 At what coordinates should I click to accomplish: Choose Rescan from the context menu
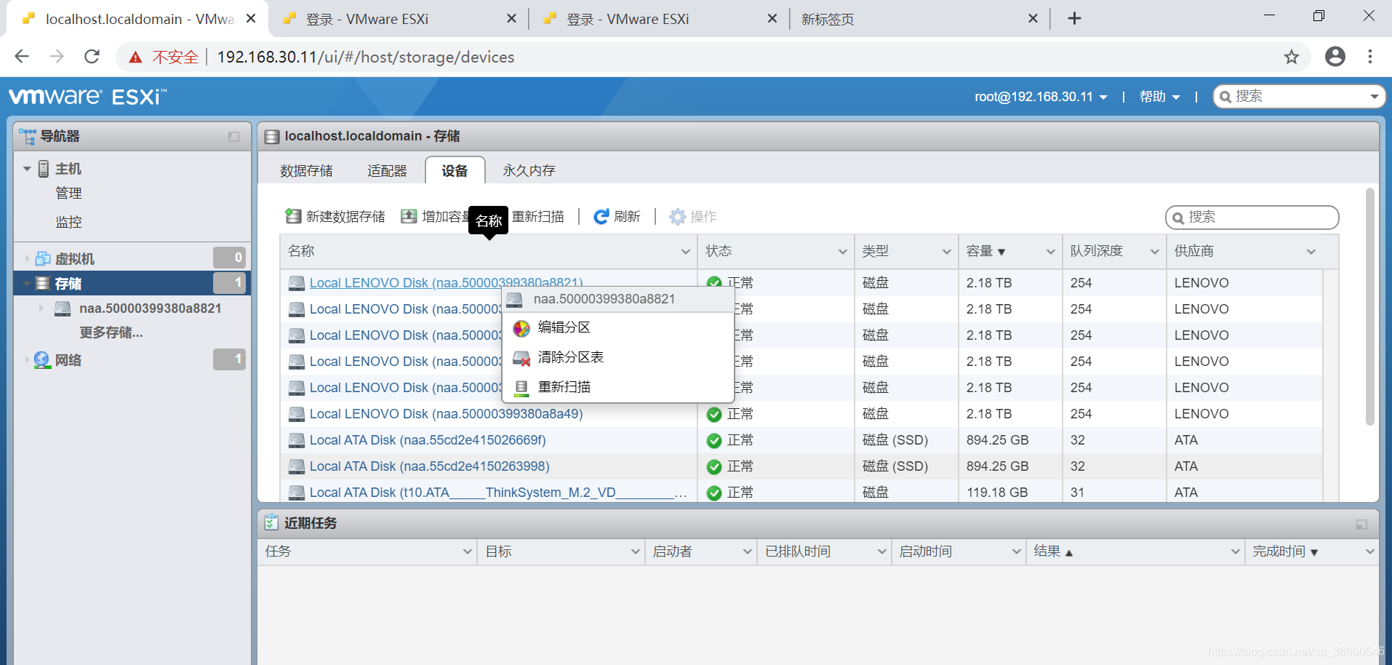[x=617, y=388]
